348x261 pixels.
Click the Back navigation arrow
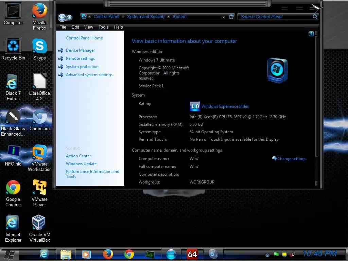point(62,17)
